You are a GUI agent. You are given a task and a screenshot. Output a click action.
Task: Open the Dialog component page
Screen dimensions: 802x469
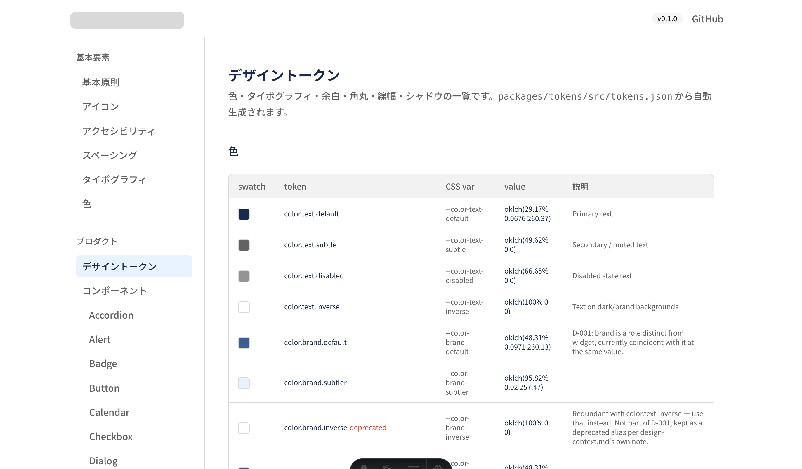click(103, 461)
